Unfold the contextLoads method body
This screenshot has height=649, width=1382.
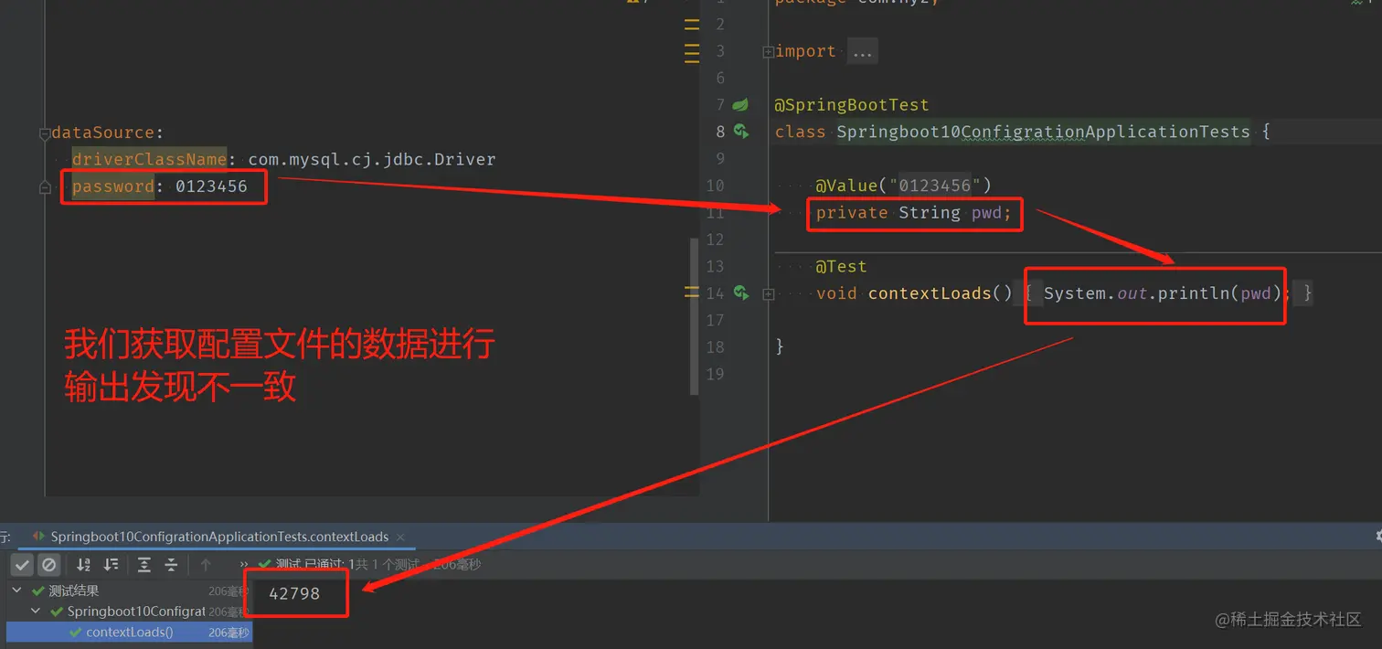point(768,294)
